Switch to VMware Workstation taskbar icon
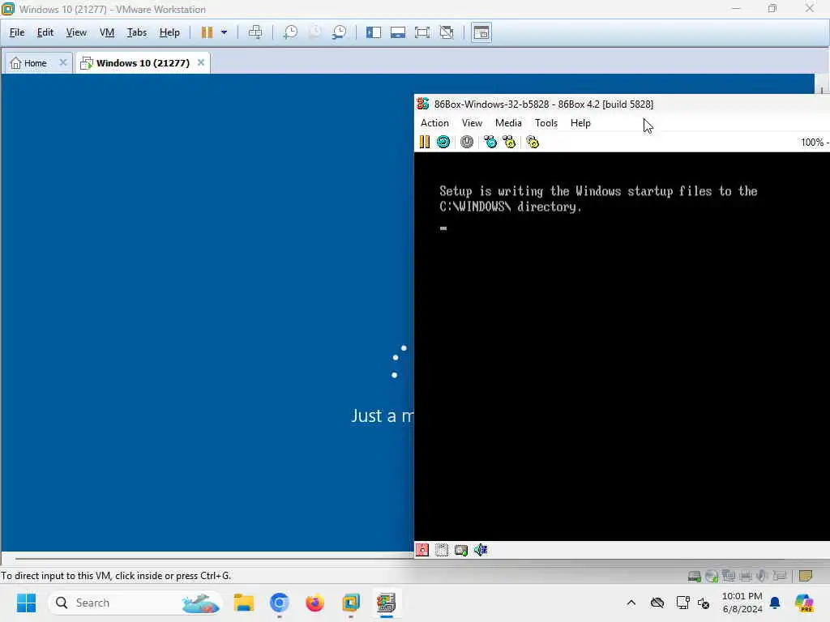The width and height of the screenshot is (830, 622). coord(351,603)
